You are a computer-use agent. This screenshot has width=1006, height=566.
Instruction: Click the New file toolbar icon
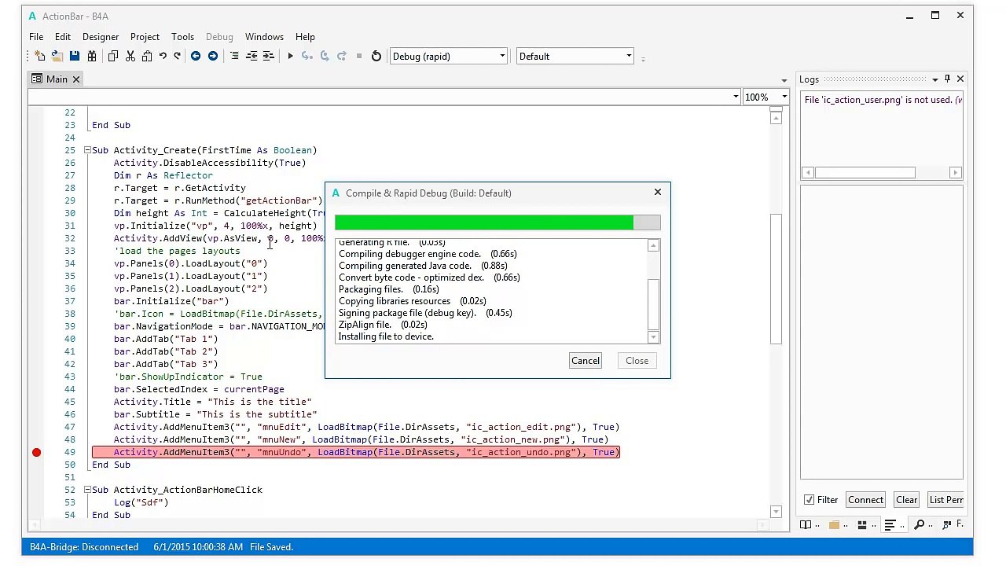(x=40, y=56)
